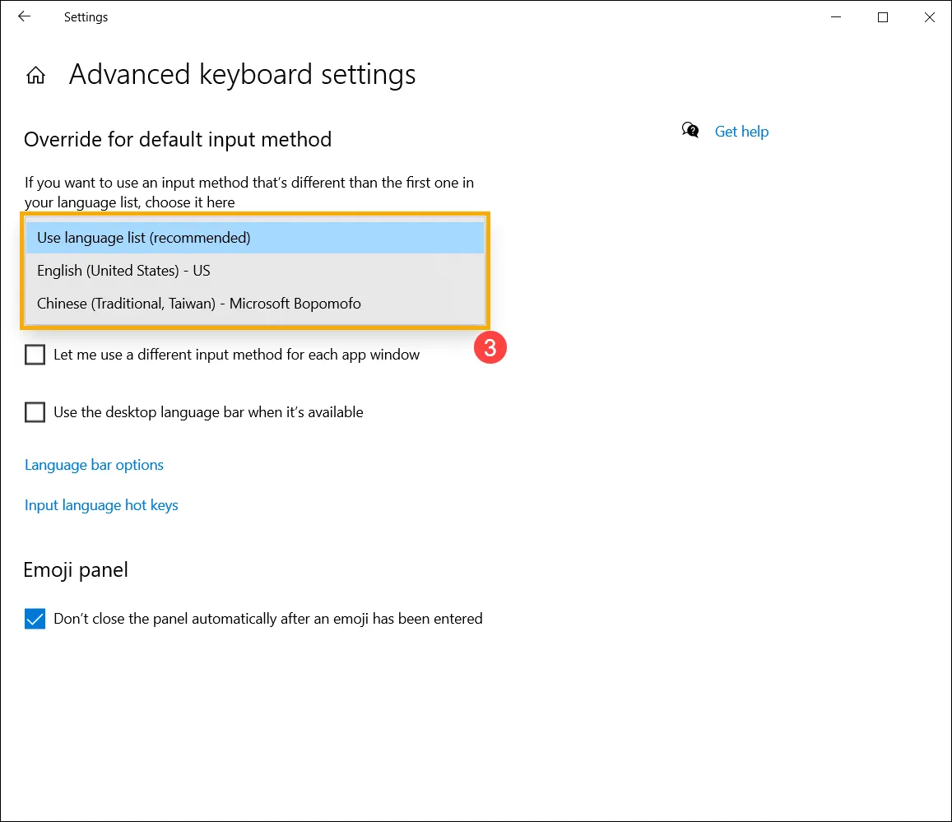Click the Settings title text
Viewport: 952px width, 822px height.
tap(86, 16)
